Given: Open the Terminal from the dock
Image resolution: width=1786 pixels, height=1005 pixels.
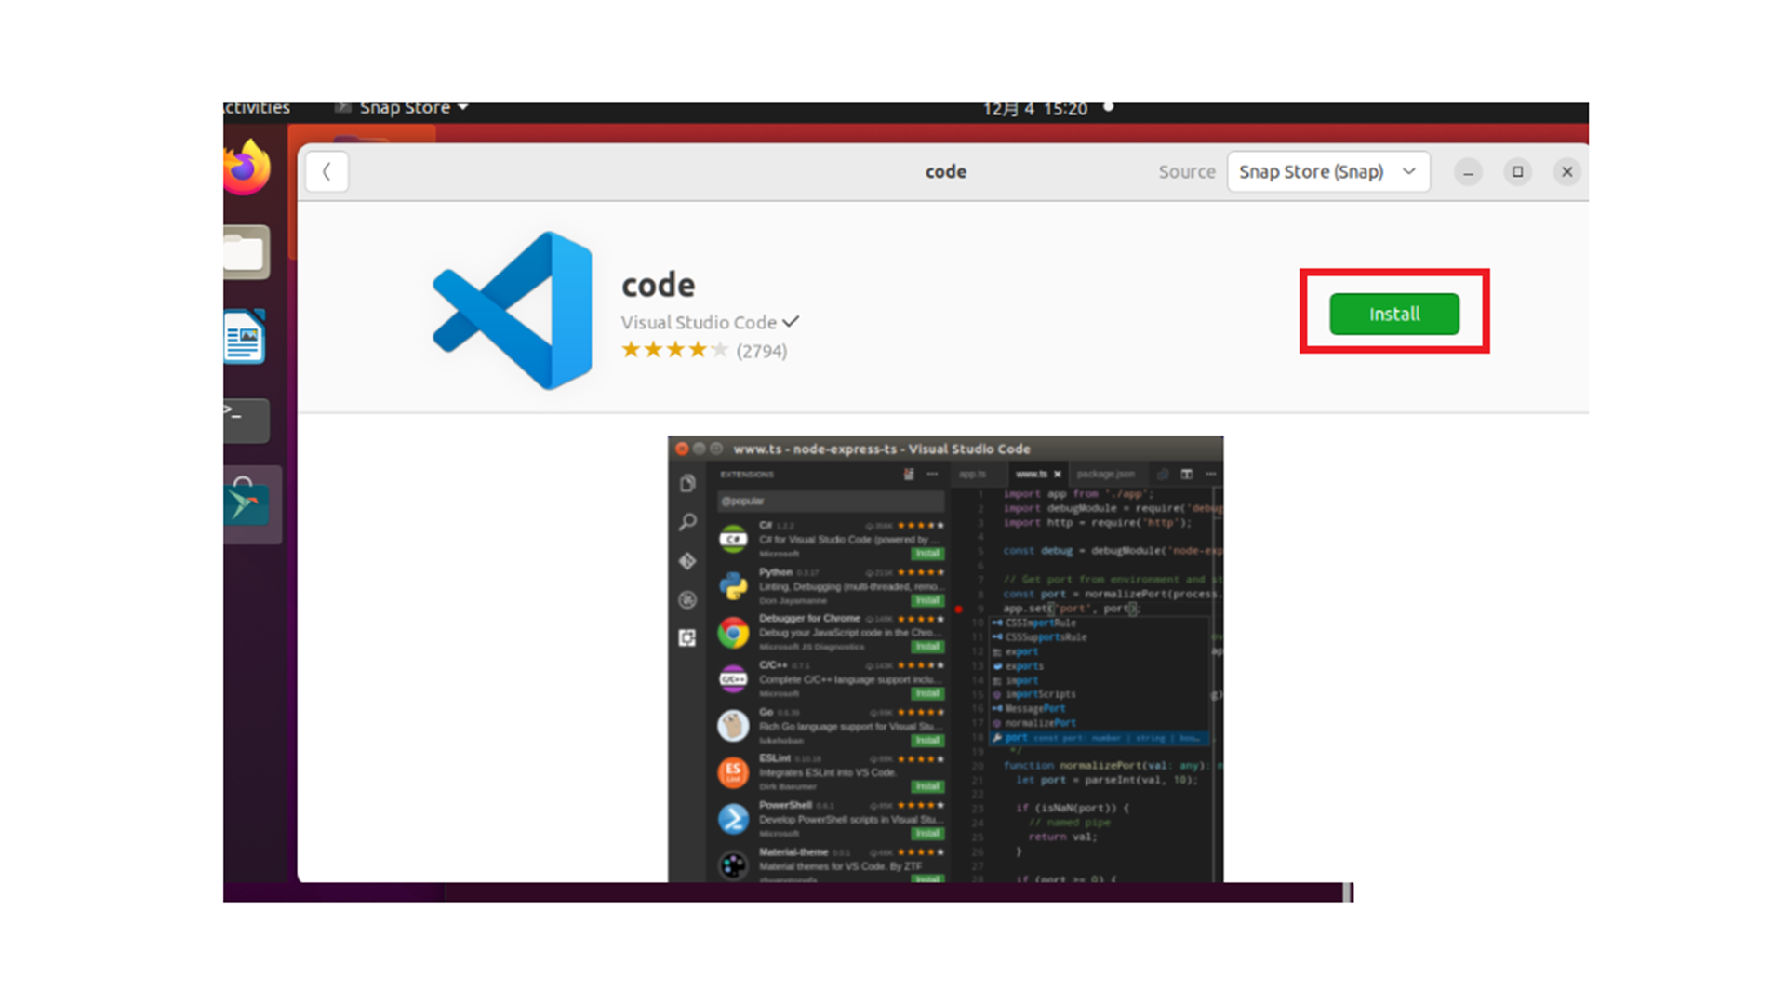Looking at the screenshot, I should tap(245, 421).
